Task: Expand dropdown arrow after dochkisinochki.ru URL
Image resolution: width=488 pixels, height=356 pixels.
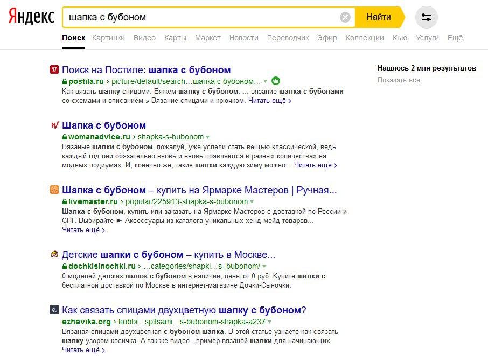Action: [x=264, y=267]
